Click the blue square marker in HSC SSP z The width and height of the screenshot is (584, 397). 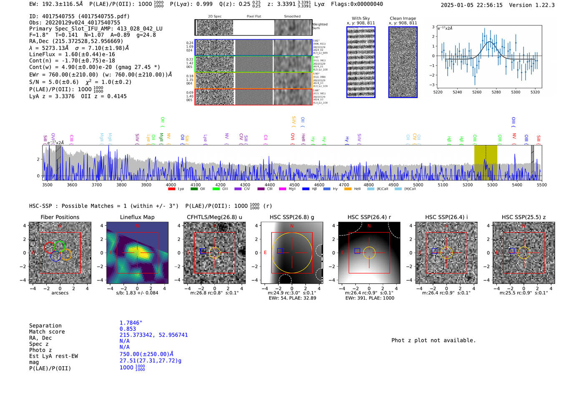[512, 251]
